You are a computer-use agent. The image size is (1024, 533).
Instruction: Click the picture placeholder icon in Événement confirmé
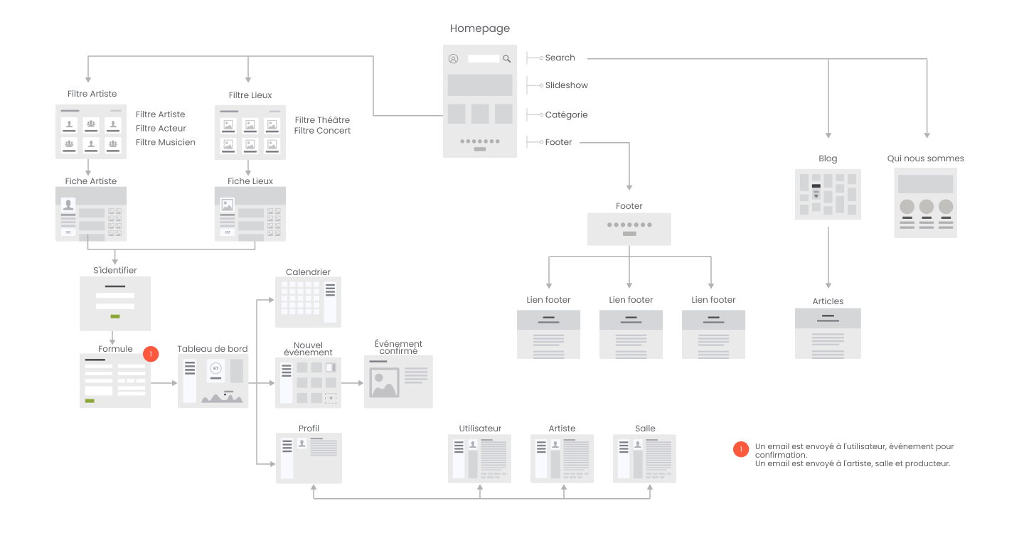coord(384,383)
